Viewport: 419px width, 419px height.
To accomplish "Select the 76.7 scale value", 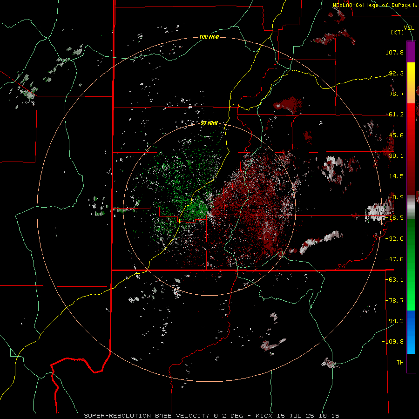I will point(396,94).
